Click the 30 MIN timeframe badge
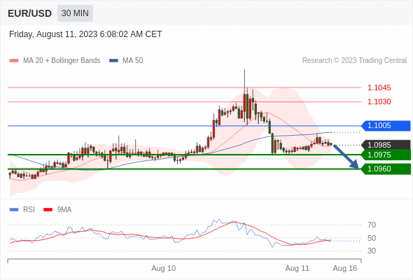413x280 pixels. click(x=75, y=13)
